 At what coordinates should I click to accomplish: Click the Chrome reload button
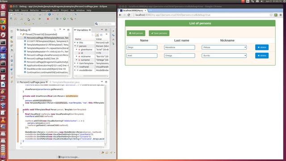tap(129, 15)
